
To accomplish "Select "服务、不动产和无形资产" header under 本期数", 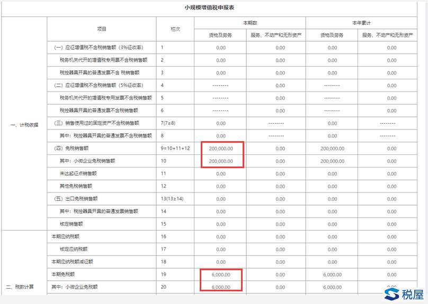I will pos(276,35).
